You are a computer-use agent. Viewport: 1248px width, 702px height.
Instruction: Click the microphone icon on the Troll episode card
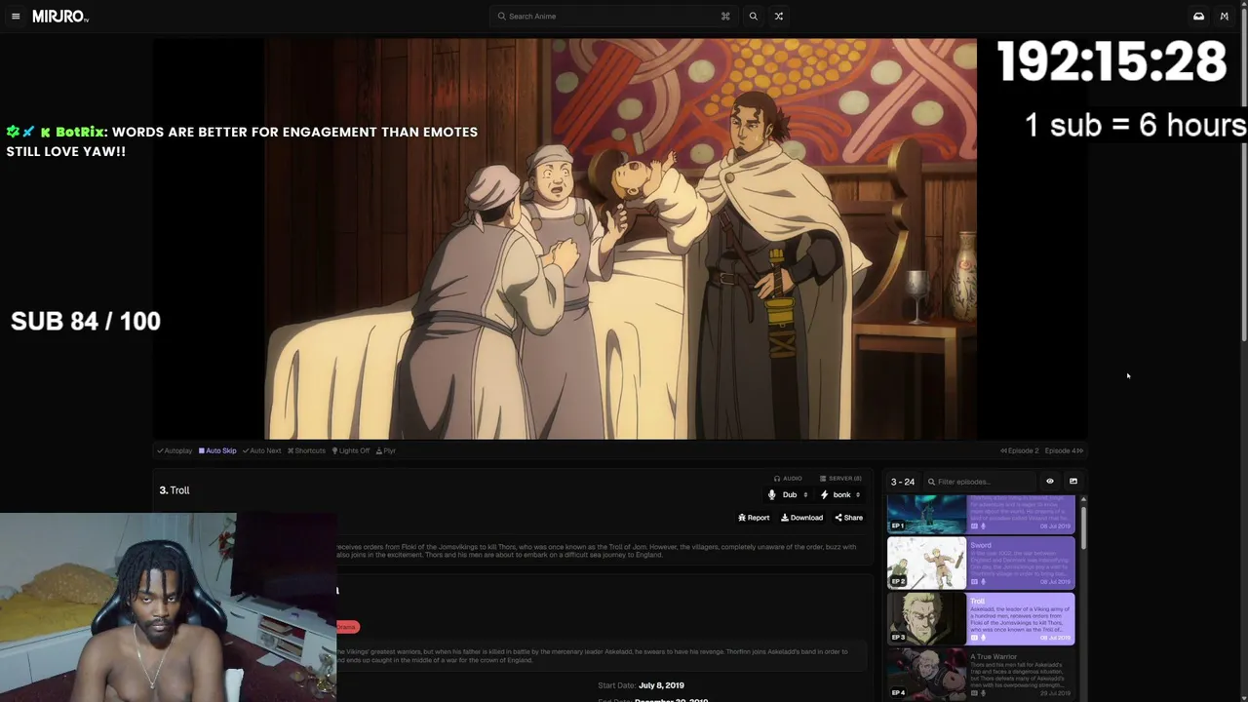pyautogui.click(x=983, y=638)
